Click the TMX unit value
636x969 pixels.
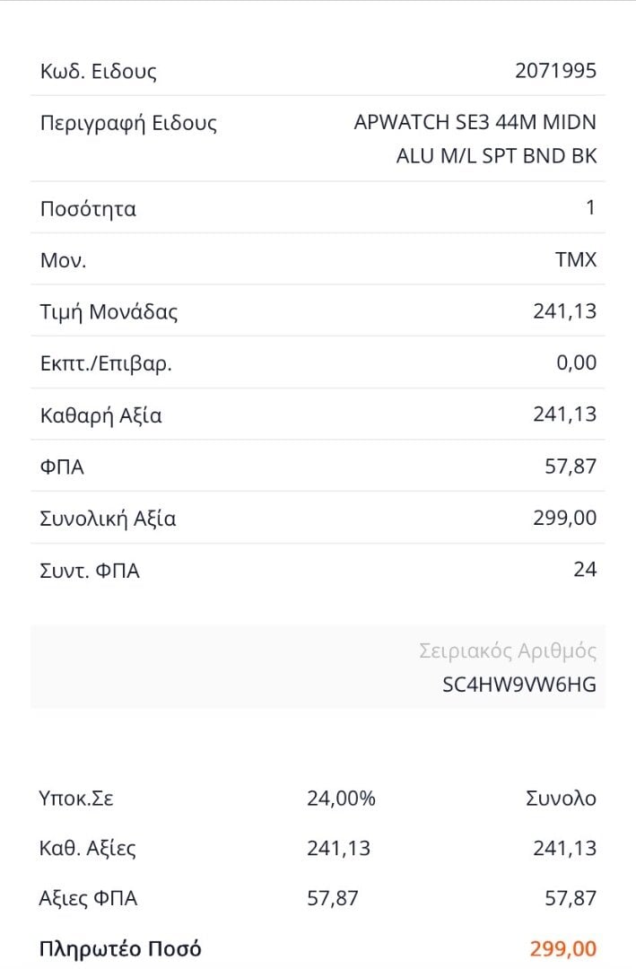point(576,260)
